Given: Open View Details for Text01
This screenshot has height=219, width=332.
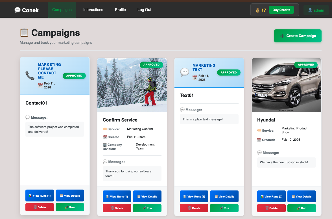Looking at the screenshot, I should [x=224, y=196].
